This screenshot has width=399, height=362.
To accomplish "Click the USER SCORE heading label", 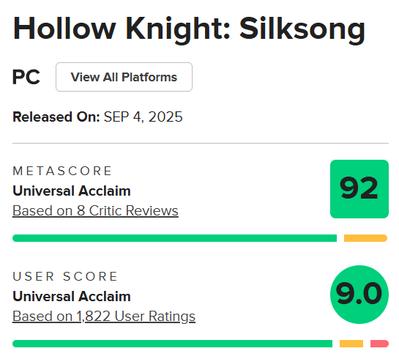I will coord(65,276).
